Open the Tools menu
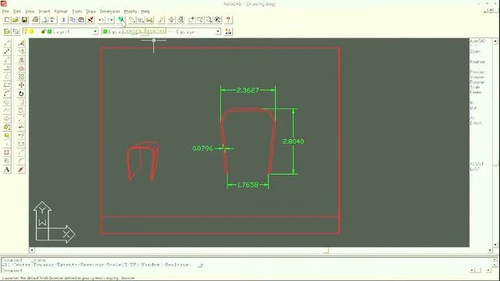 77,12
